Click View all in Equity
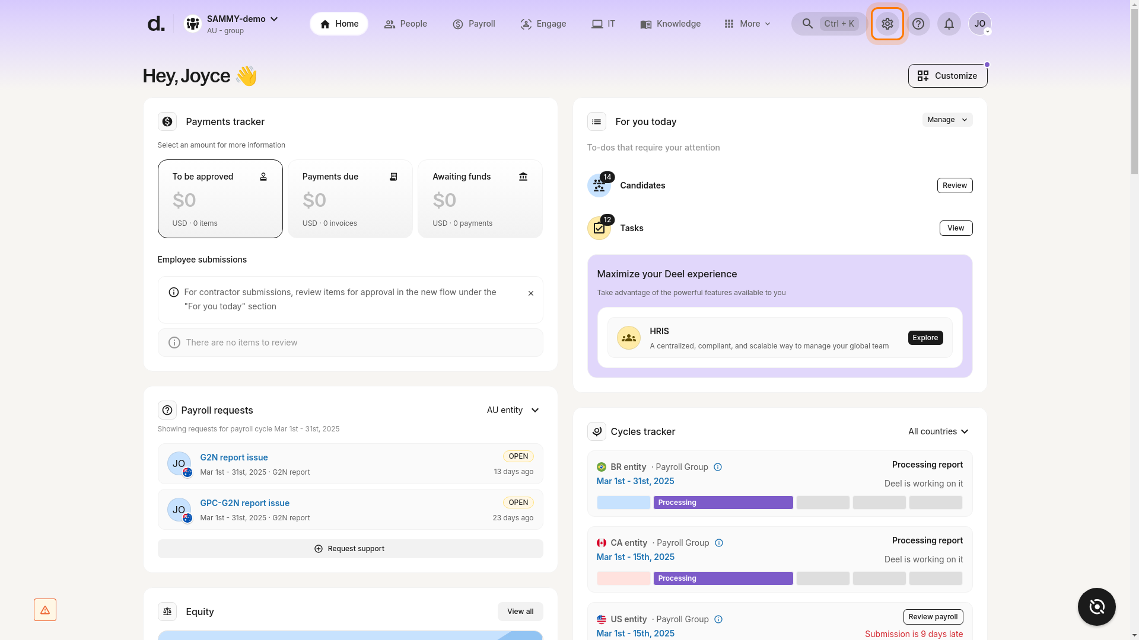 point(520,612)
